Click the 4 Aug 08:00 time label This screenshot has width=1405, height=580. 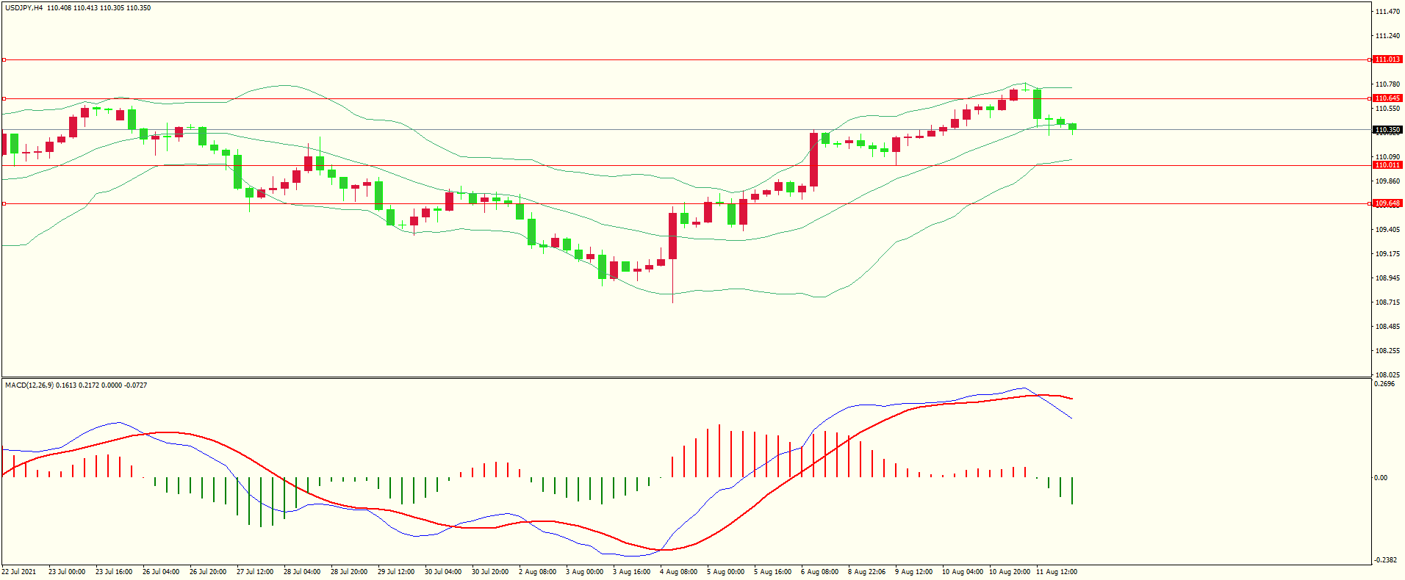(x=679, y=572)
